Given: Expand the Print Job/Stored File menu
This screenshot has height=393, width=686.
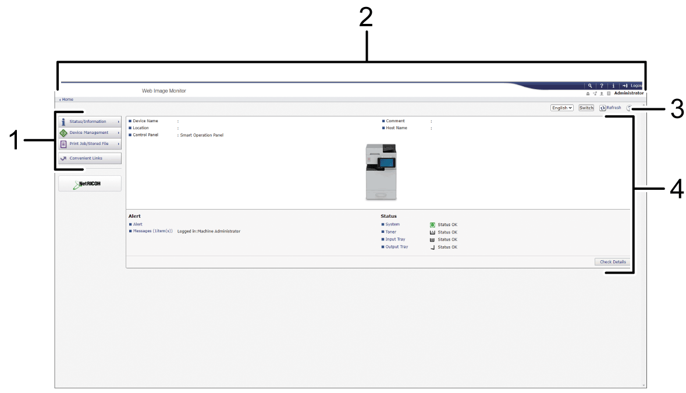Looking at the screenshot, I should click(x=90, y=144).
